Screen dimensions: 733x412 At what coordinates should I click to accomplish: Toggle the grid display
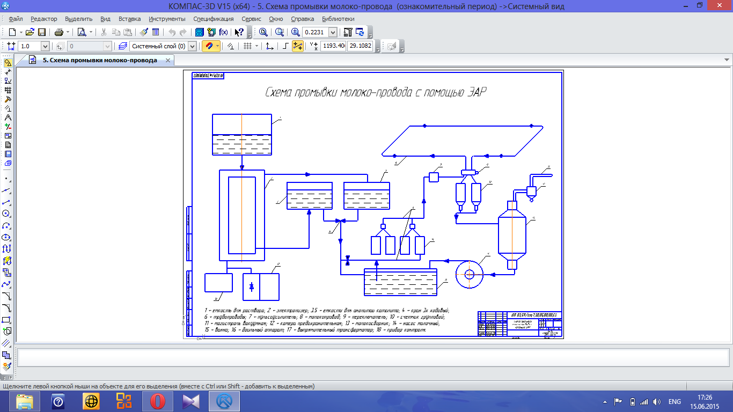(248, 46)
